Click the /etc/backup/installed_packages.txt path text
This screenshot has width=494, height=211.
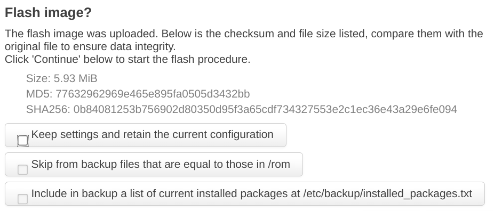[x=387, y=194]
